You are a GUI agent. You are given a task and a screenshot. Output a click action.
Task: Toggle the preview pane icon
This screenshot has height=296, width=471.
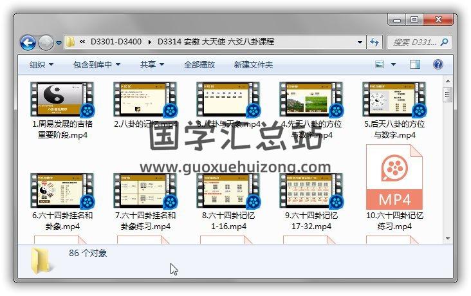[415, 64]
